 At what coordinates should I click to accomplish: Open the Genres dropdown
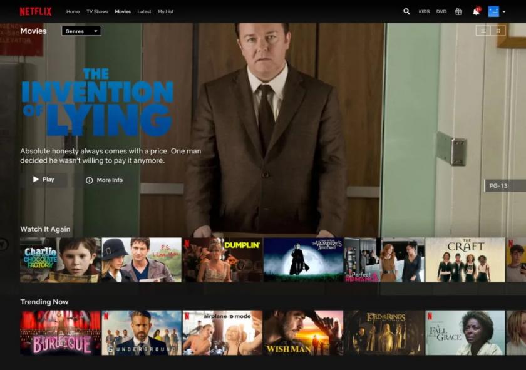click(x=81, y=31)
